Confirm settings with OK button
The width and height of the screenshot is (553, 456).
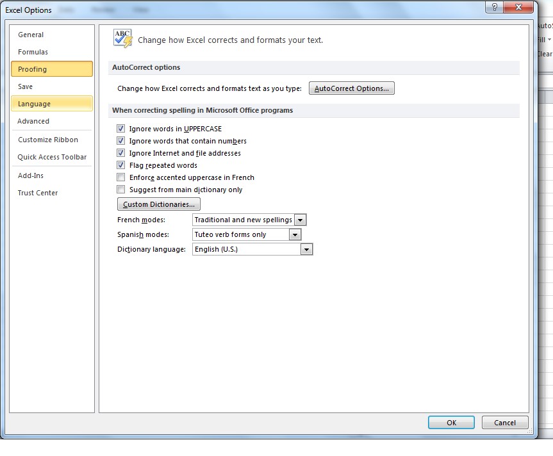(451, 423)
